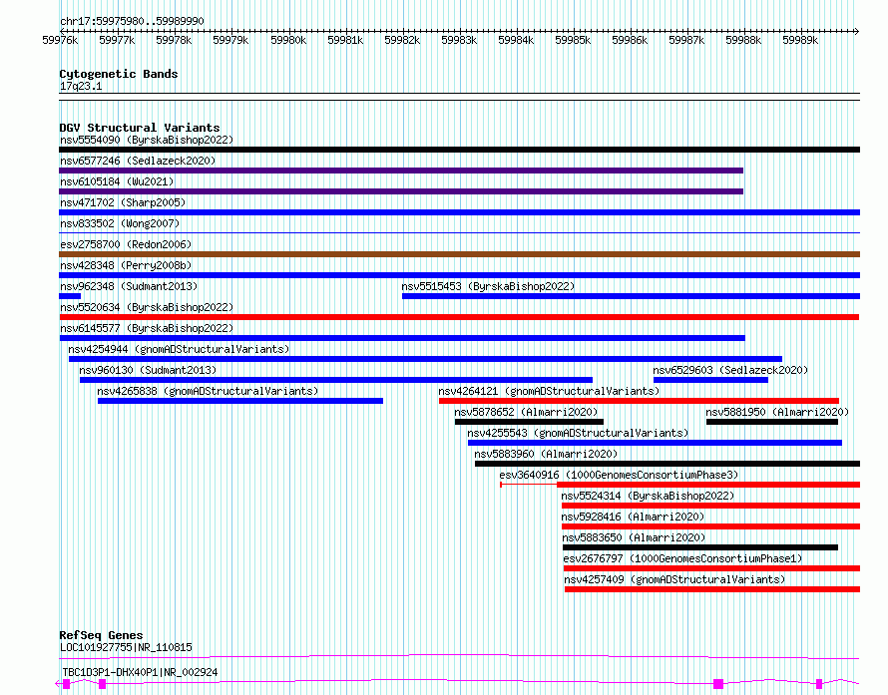Click the DGV Structural Variants track title
Viewport: 888px width, 695px height.
(x=140, y=128)
